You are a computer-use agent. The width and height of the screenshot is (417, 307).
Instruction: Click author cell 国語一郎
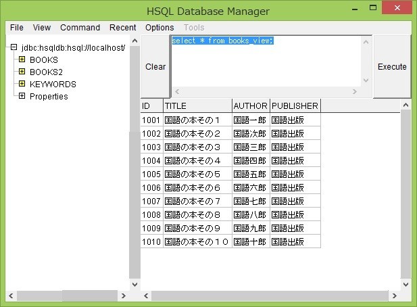[x=251, y=120]
